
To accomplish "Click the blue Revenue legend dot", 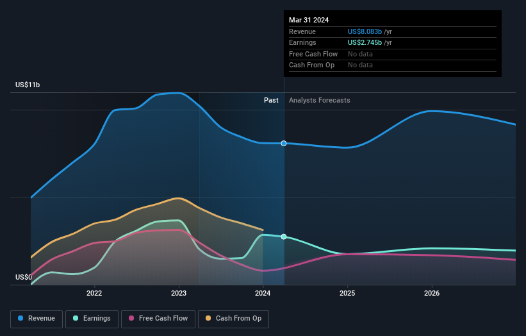I will [21, 318].
